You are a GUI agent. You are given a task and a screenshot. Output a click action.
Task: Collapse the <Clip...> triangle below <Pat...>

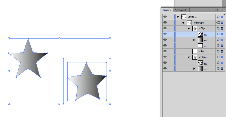(189, 57)
